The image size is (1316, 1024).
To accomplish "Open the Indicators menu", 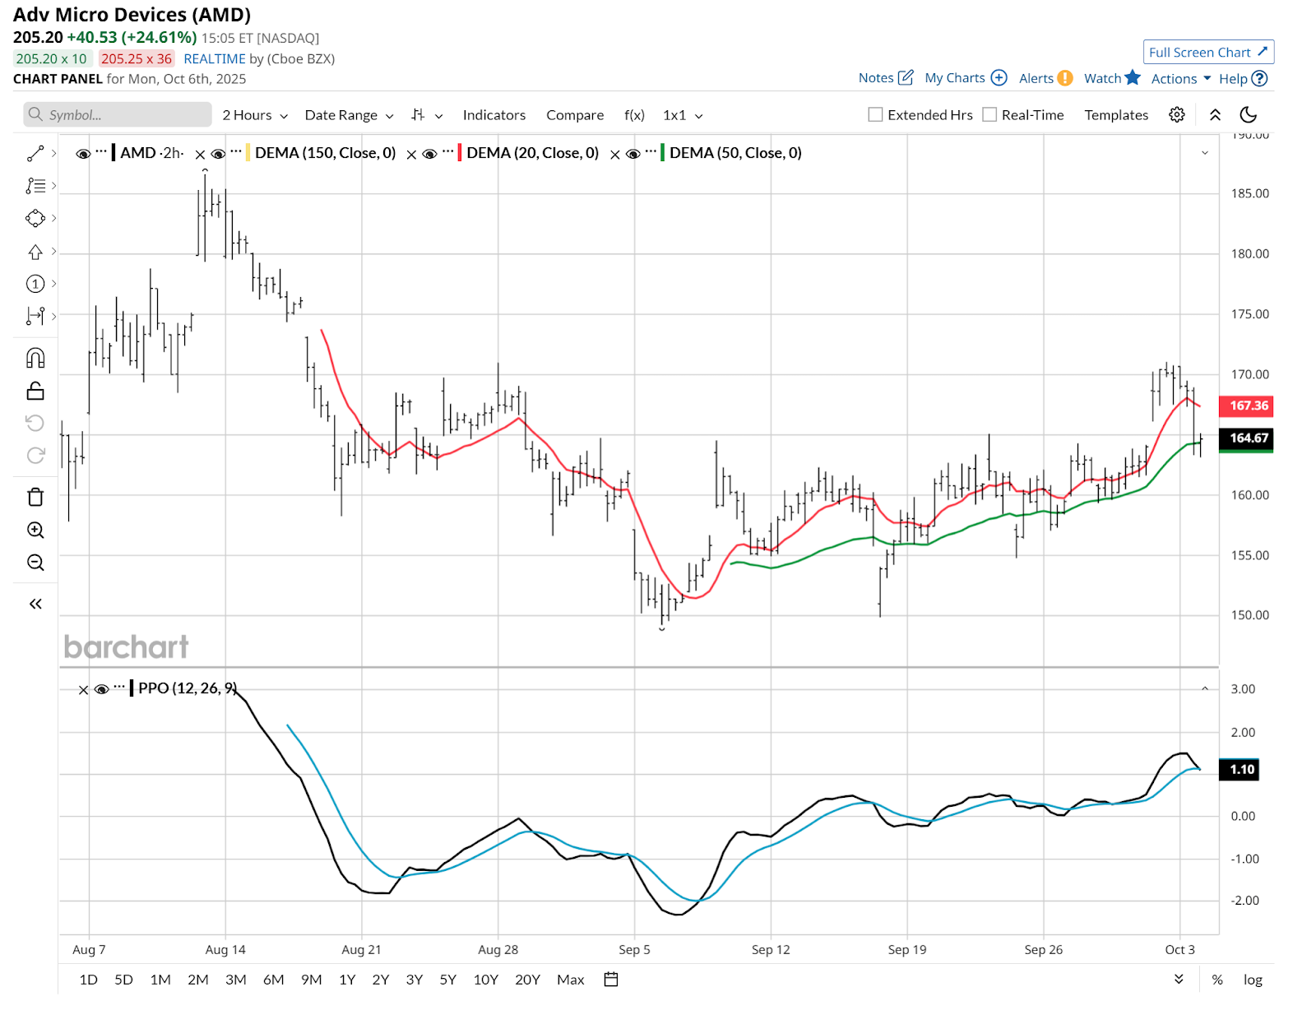I will pyautogui.click(x=494, y=115).
